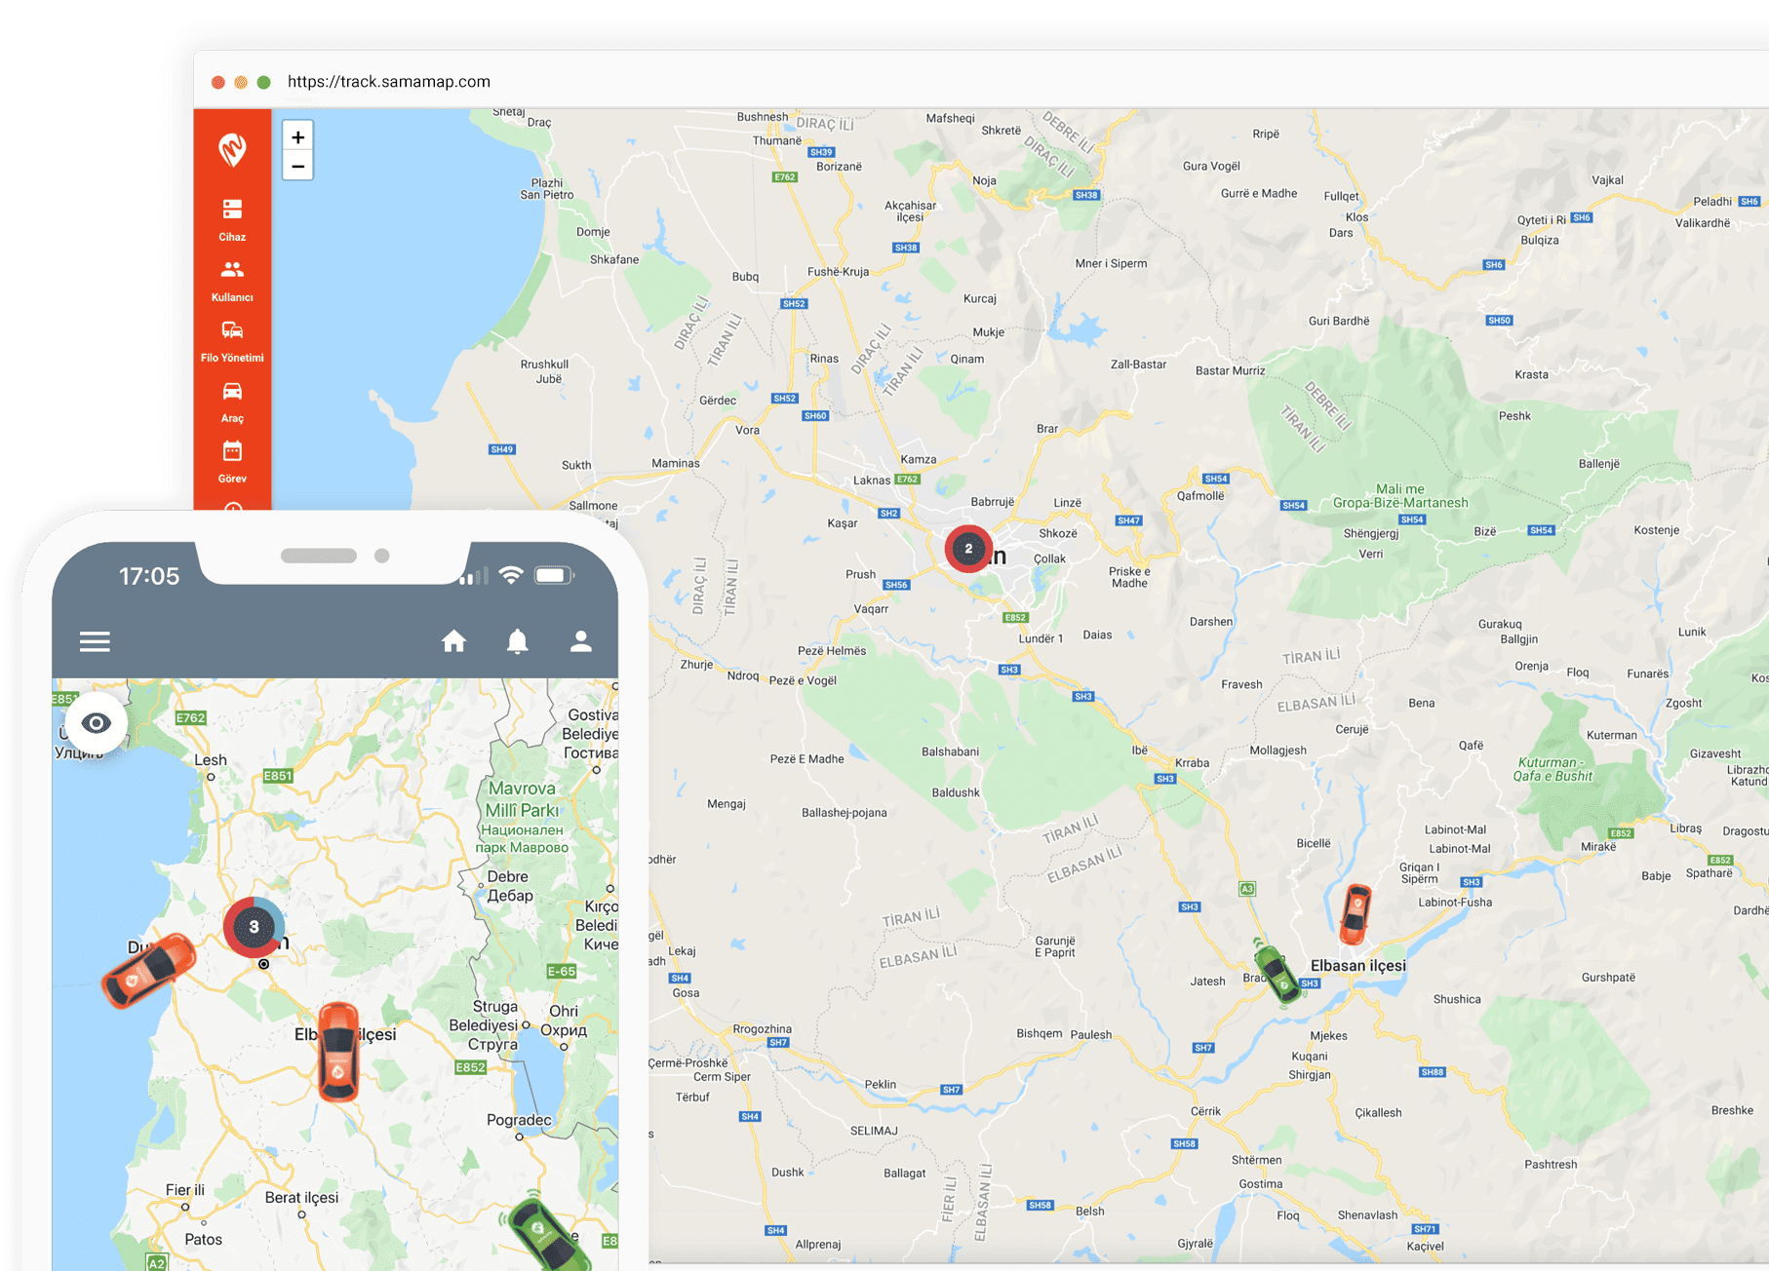Select the red car at Elbasan on phone
Screen dimensions: 1769x1271
pos(338,1052)
